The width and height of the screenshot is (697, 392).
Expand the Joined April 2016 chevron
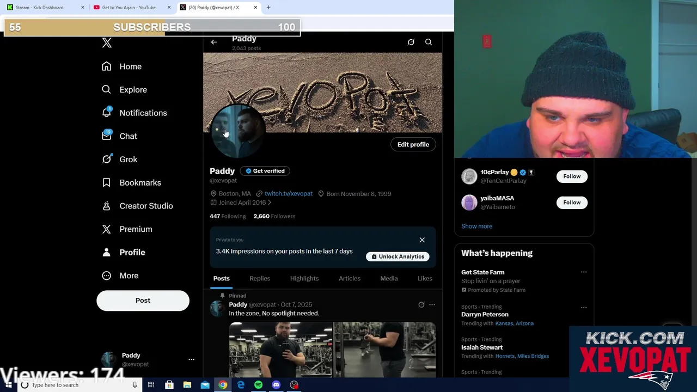(270, 203)
